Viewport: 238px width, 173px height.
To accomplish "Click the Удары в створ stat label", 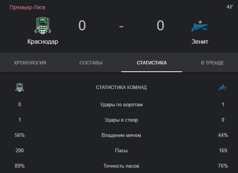I will click(121, 120).
